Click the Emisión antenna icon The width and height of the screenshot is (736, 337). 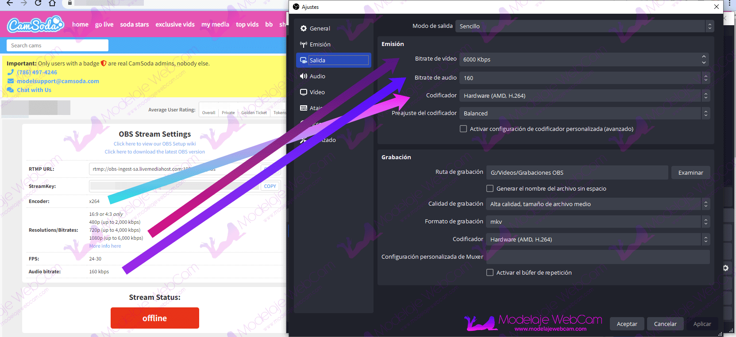(x=304, y=44)
